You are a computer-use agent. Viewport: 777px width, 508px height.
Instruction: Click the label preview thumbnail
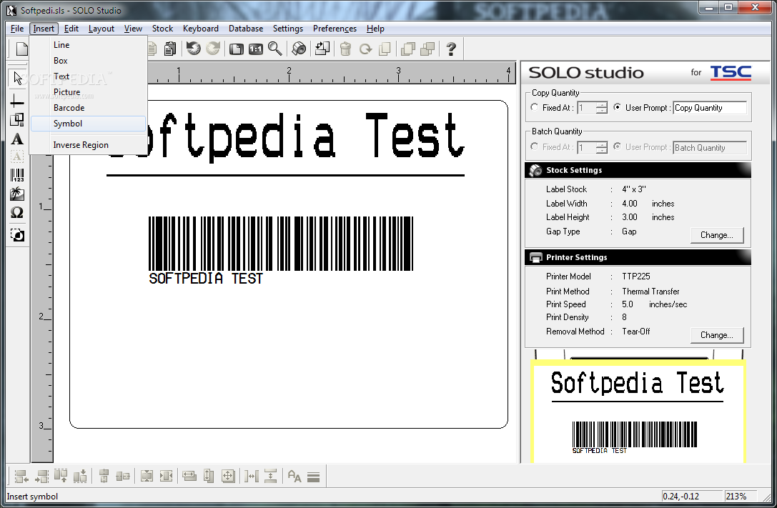coord(638,411)
